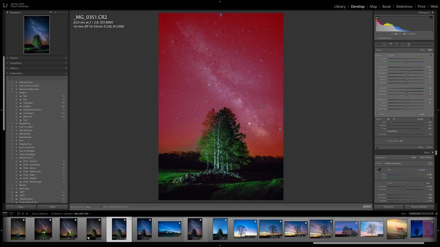440x247 pixels.
Task: Go back with filmstrip left arrow
Action: [23, 214]
